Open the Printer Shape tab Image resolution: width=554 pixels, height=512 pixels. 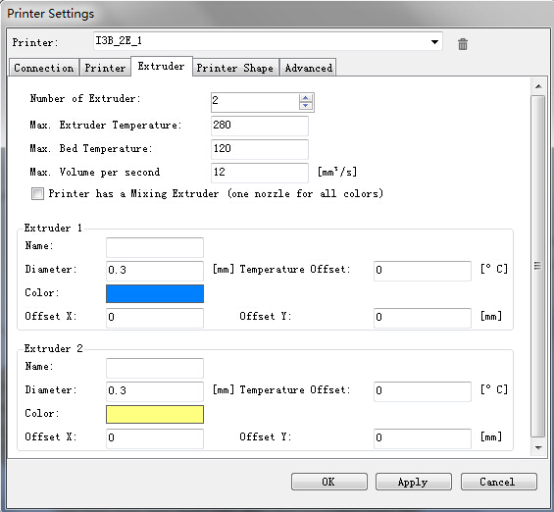coord(235,68)
